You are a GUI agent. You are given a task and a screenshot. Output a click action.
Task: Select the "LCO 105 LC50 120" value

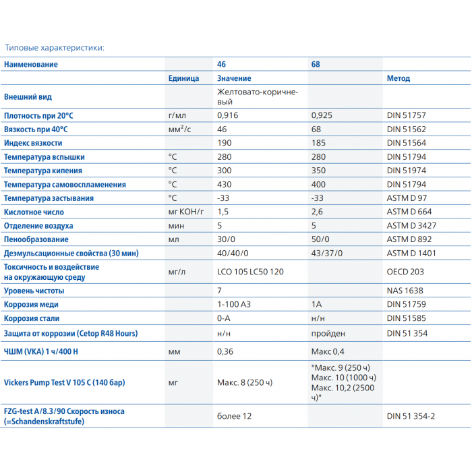click(250, 272)
